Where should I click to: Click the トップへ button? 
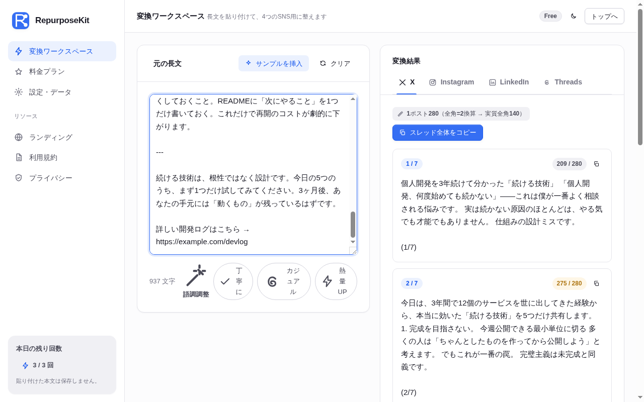click(x=604, y=16)
